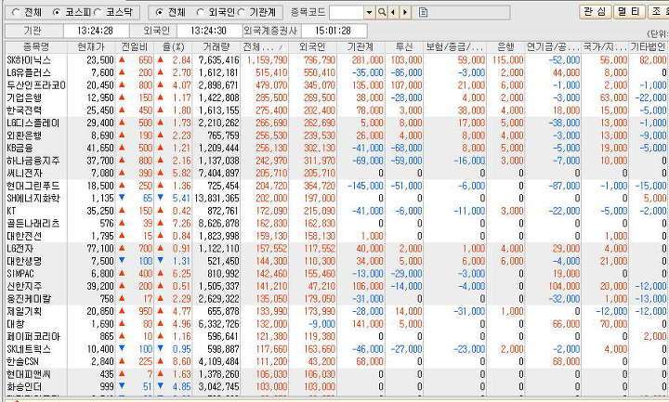Click into the 종목코드 input field
Image resolution: width=669 pixels, height=402 pixels.
tap(347, 12)
